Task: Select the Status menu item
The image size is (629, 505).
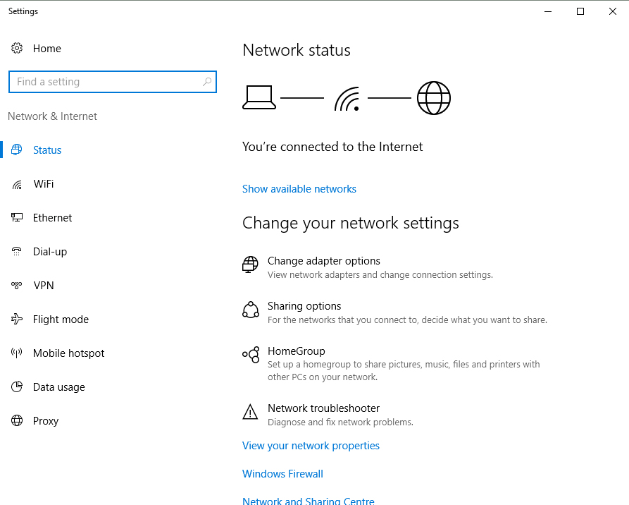Action: click(47, 150)
